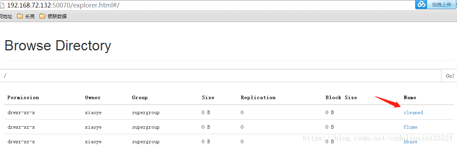This screenshot has height=146, width=457.
Task: Select the 银联数据 bookmark label
Action: click(x=57, y=17)
